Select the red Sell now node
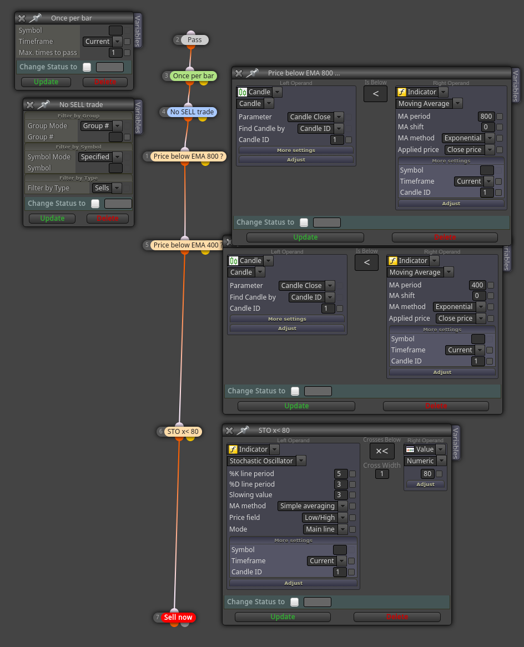This screenshot has width=524, height=647. [x=178, y=618]
